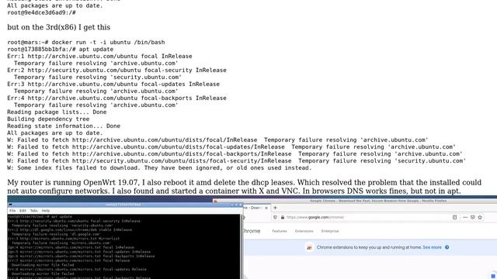This screenshot has height=279, width=497.
Task: Click the padlock site security icon
Action: [x=283, y=217]
